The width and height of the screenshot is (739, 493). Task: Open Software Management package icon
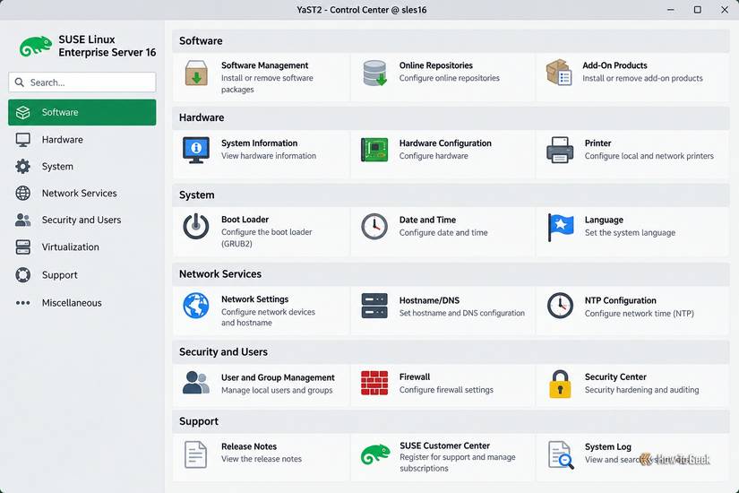point(196,74)
